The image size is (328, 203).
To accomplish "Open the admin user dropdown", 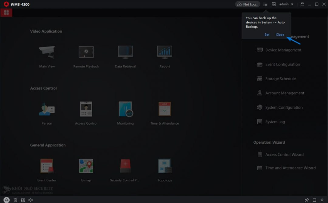I will [286, 4].
